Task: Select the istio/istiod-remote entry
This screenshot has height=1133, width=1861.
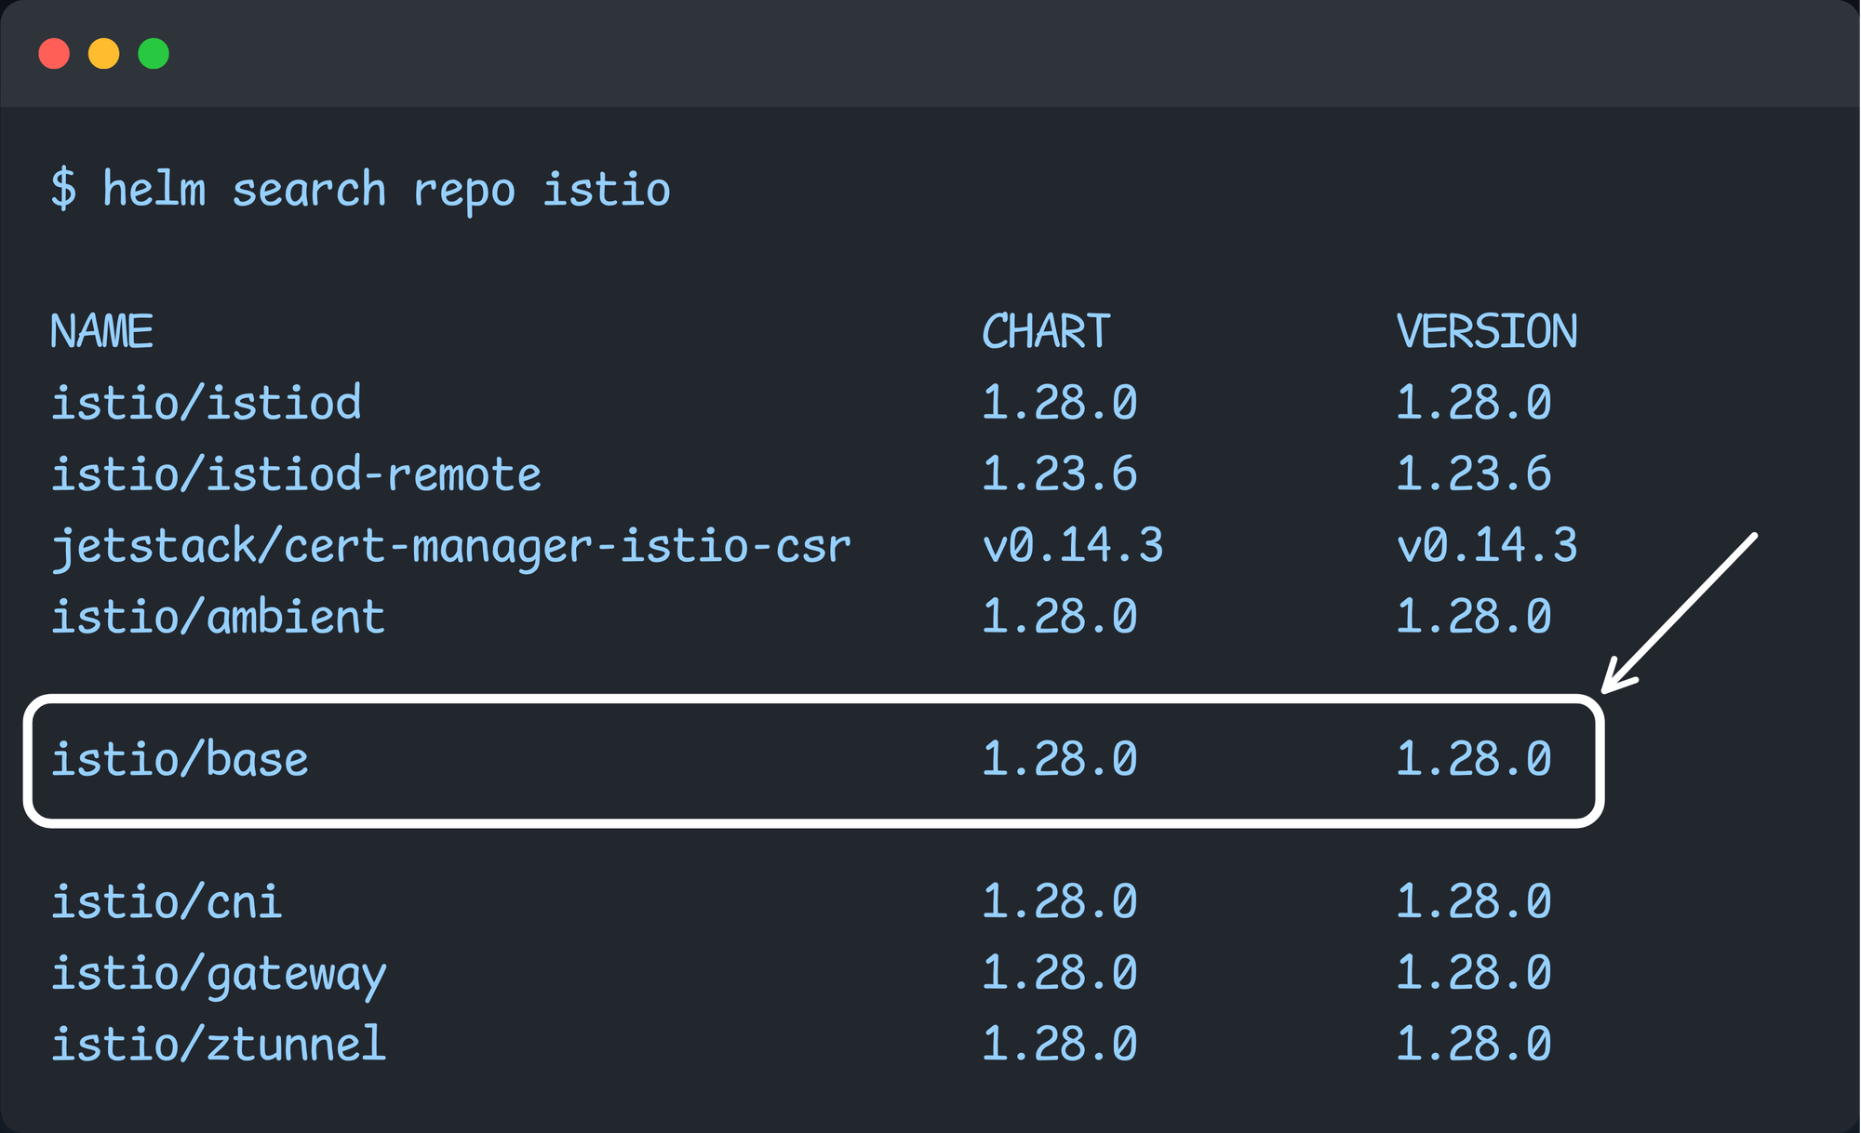Action: (x=296, y=474)
